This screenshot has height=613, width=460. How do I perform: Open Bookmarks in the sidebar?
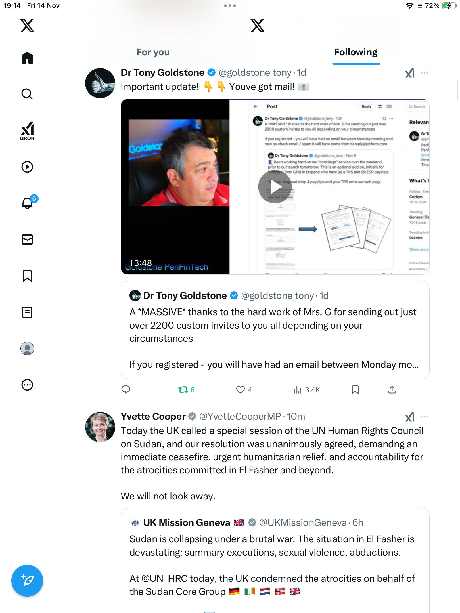27,276
